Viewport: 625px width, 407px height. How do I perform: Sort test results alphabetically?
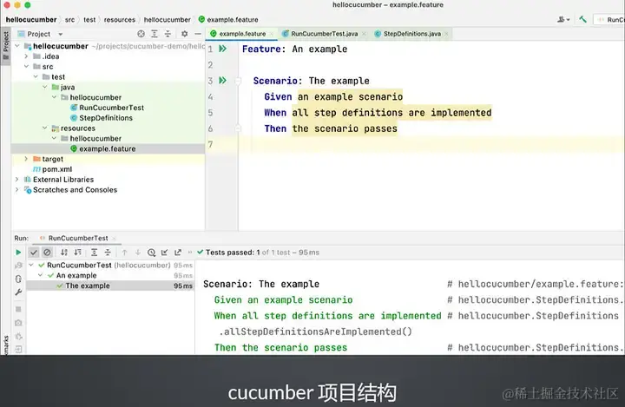[63, 253]
